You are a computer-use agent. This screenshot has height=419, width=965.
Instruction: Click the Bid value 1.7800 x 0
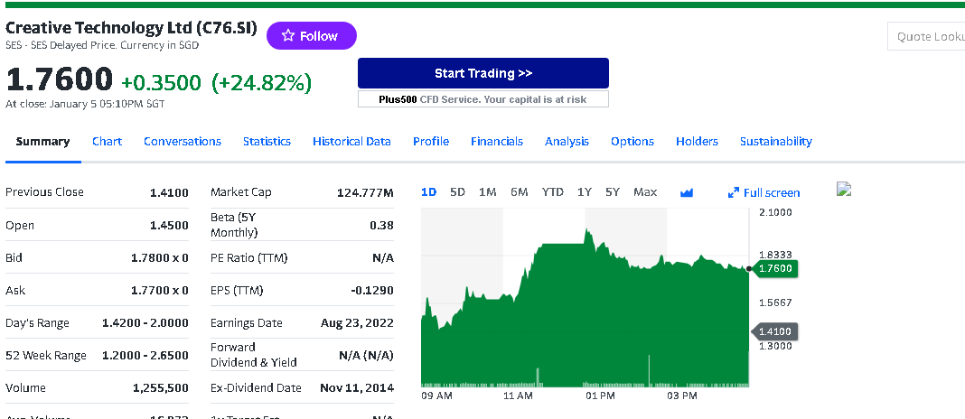[159, 257]
